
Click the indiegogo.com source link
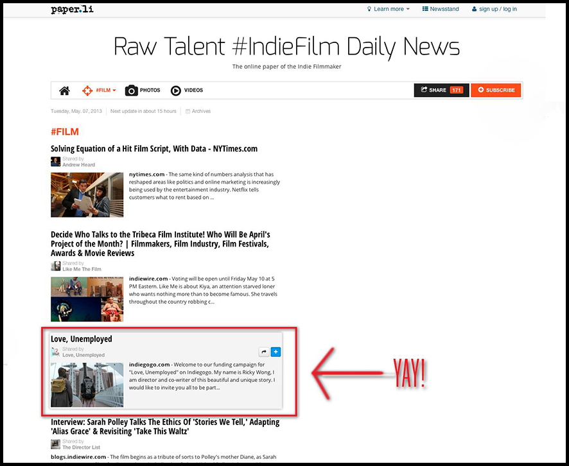[150, 365]
